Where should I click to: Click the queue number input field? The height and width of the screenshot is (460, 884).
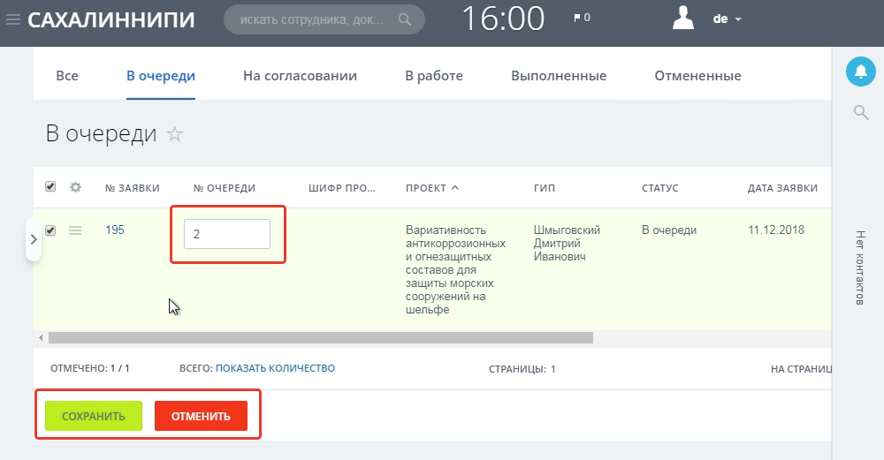coord(227,234)
